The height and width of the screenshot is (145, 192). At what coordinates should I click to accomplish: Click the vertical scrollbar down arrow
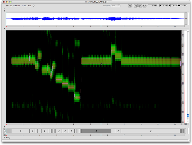(x=188, y=122)
